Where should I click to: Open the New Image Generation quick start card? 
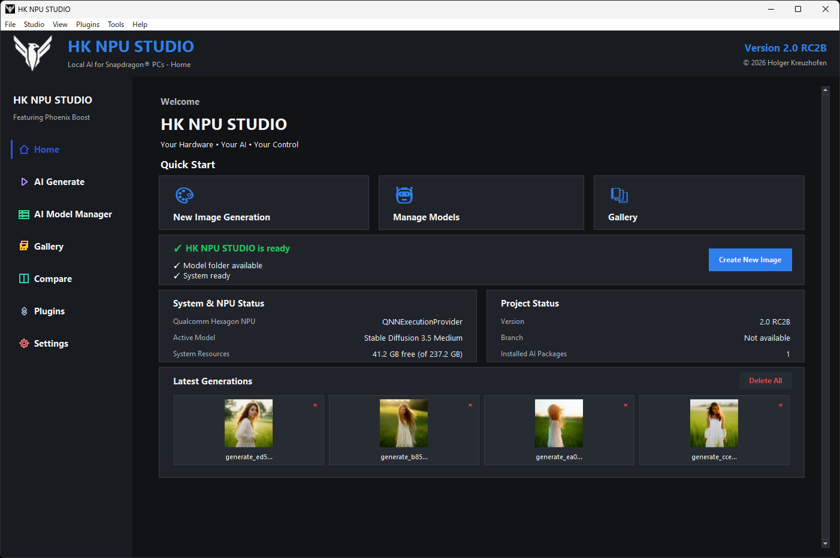click(264, 202)
